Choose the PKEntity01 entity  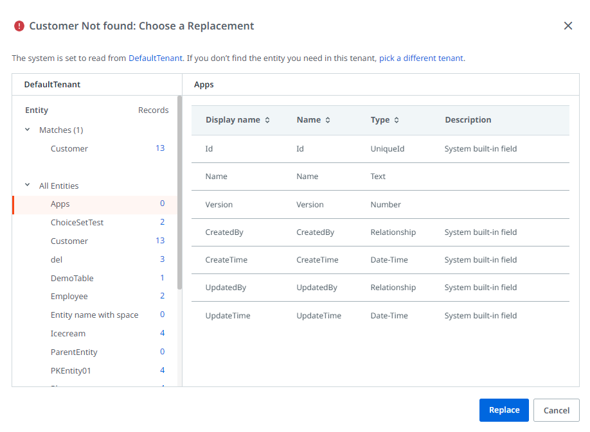click(71, 371)
